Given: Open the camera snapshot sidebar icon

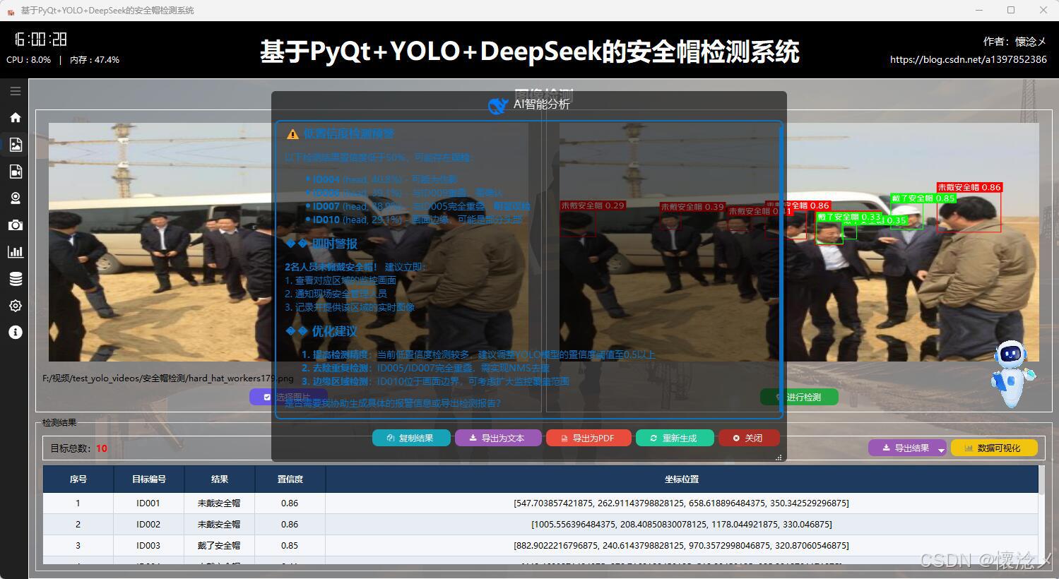Looking at the screenshot, I should (15, 225).
